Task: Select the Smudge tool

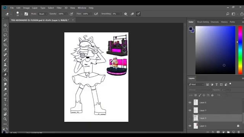Action: (x=5, y=84)
